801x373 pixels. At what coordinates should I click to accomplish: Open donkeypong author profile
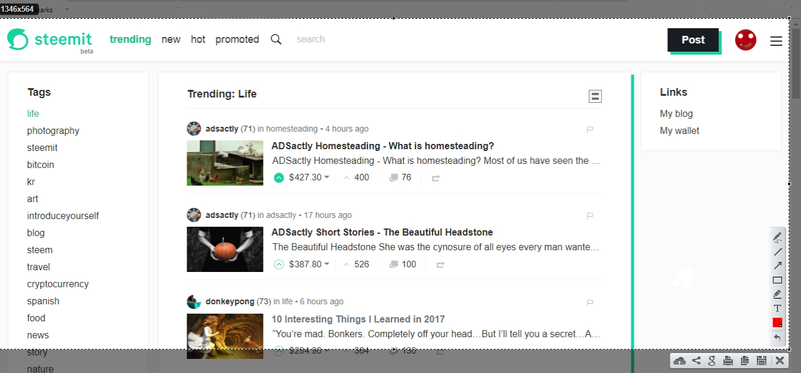(x=230, y=301)
